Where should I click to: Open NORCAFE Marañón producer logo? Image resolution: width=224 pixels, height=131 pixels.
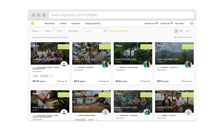coord(106,65)
